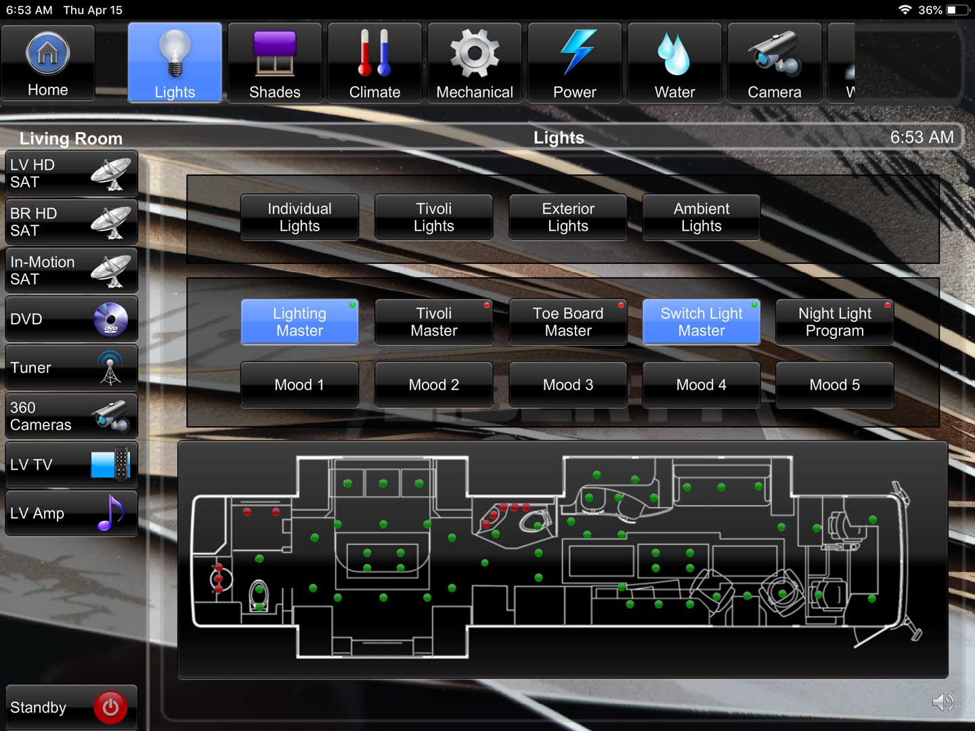Select the Mechanical gear icon

[475, 62]
